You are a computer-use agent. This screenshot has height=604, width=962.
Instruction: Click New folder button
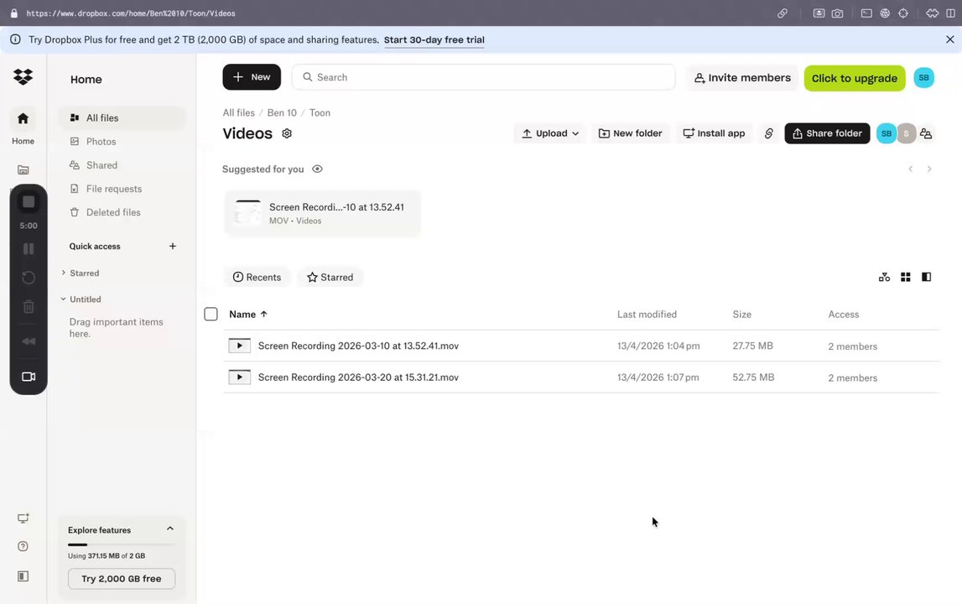point(630,133)
